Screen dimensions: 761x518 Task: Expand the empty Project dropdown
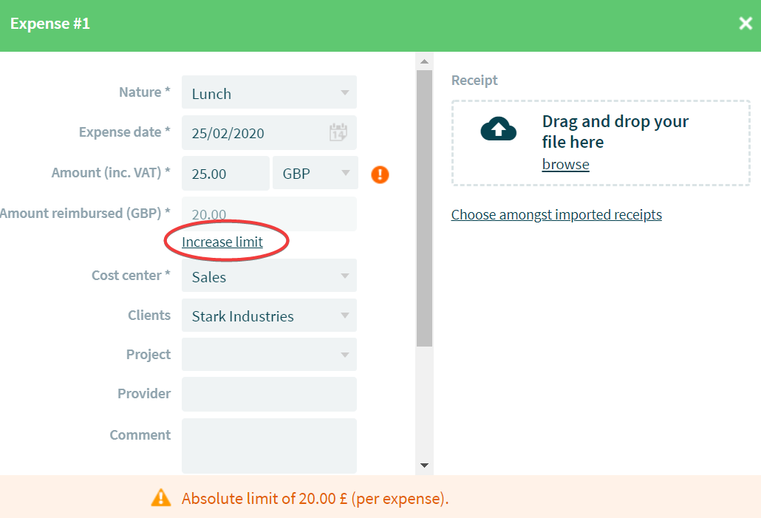[x=270, y=355]
